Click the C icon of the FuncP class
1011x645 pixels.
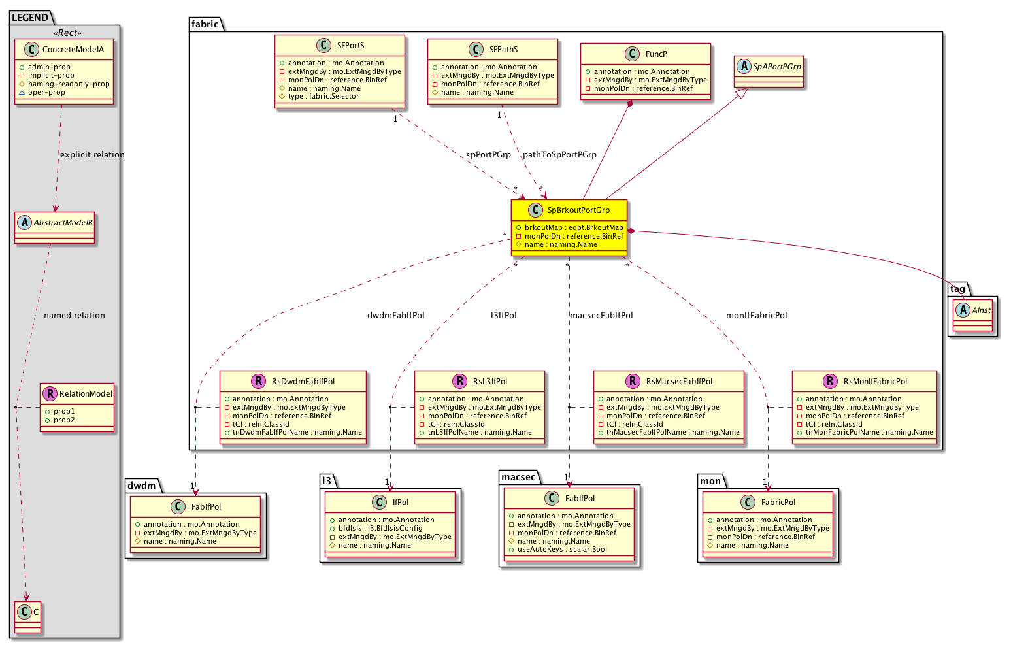(x=632, y=54)
